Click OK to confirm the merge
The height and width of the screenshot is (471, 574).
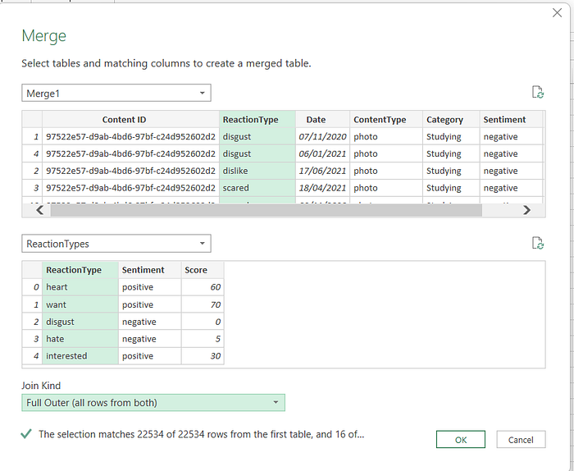click(461, 440)
